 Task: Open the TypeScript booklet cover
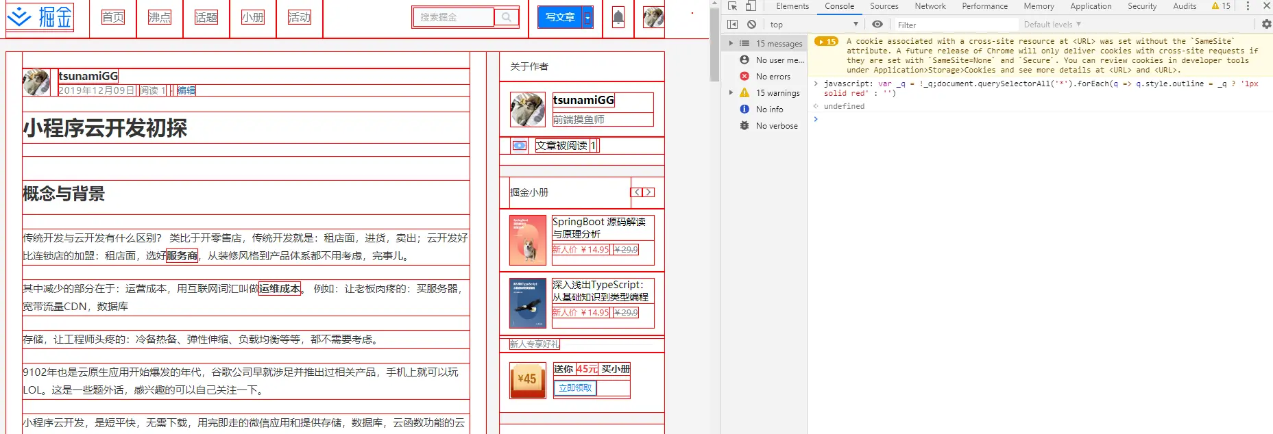528,303
